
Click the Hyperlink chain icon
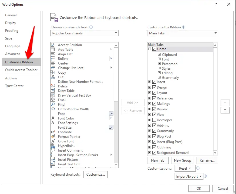(53, 146)
